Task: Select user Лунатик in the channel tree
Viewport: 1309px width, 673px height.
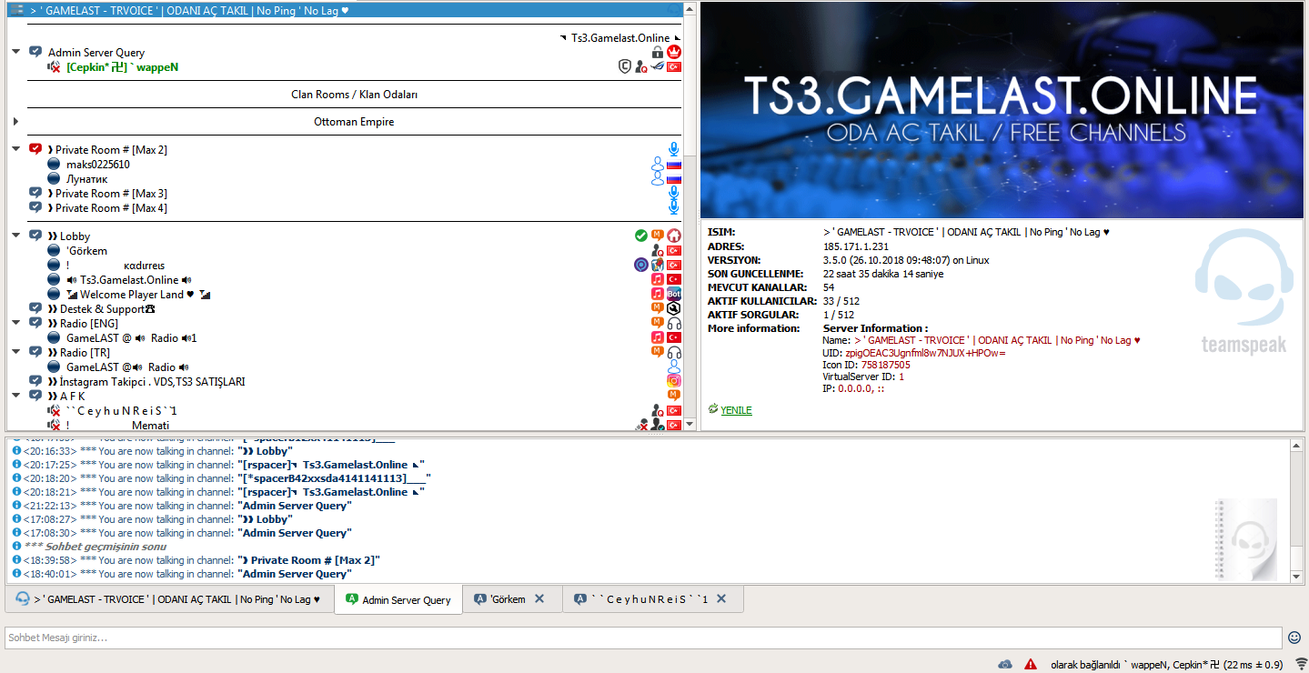Action: click(x=87, y=179)
